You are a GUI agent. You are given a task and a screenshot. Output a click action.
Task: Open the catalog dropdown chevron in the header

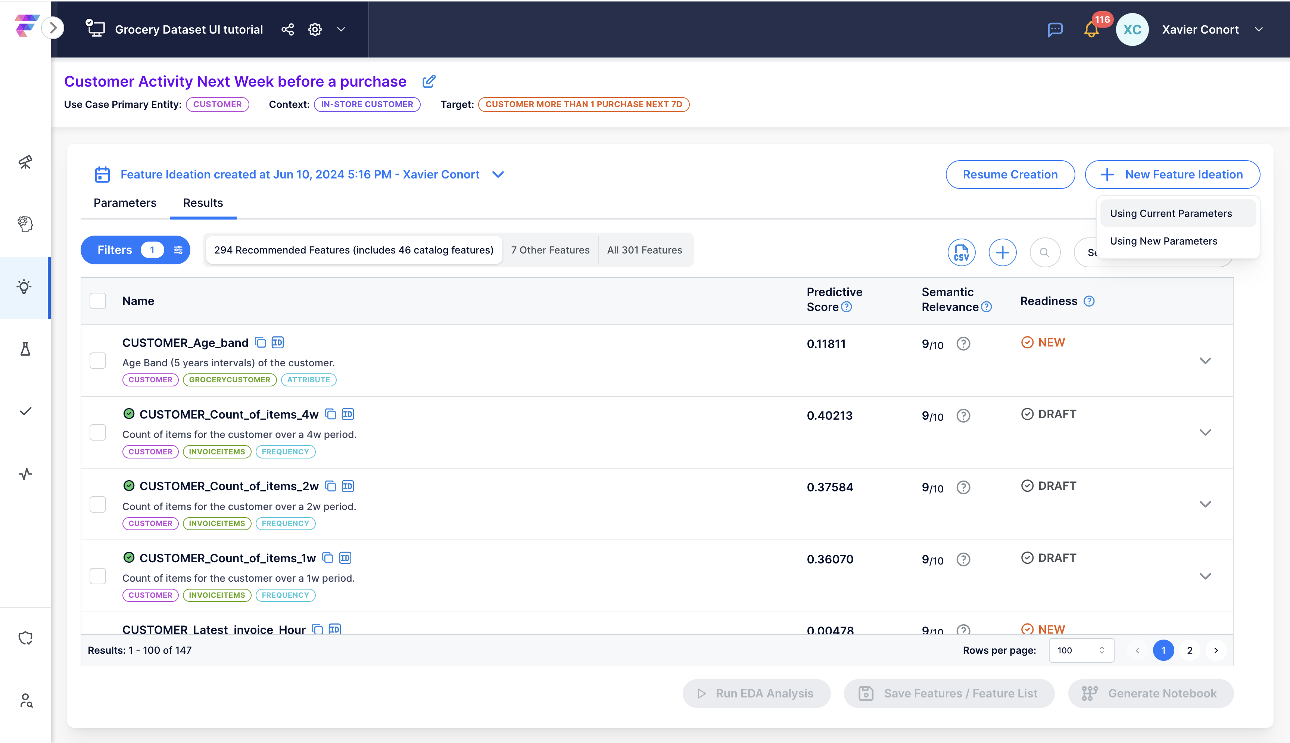(x=341, y=29)
